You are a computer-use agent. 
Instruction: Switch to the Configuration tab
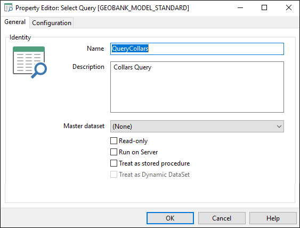52,23
